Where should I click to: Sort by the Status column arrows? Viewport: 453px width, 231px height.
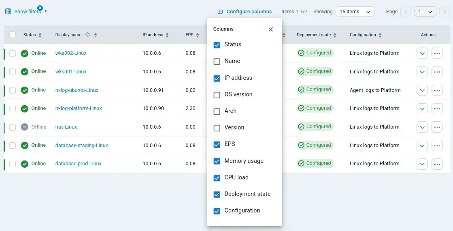[x=40, y=35]
